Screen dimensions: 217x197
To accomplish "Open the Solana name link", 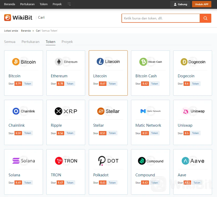I will pyautogui.click(x=15, y=175).
